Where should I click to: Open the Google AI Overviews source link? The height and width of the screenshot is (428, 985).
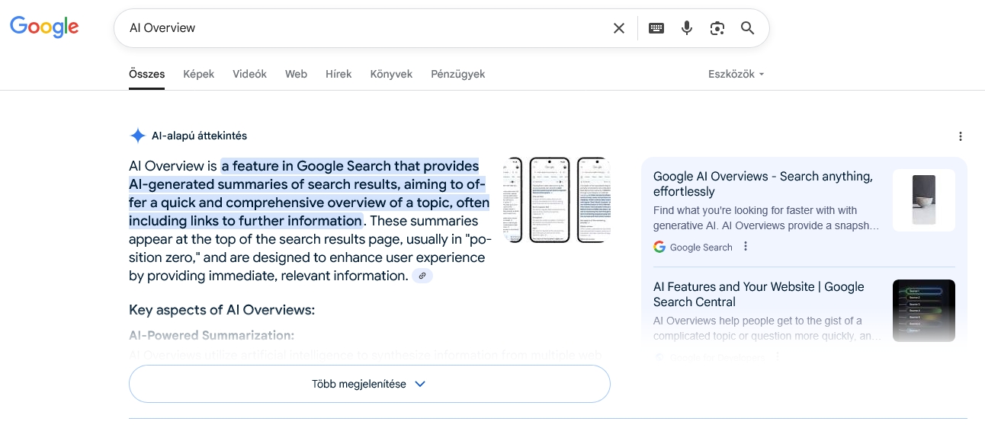click(762, 184)
